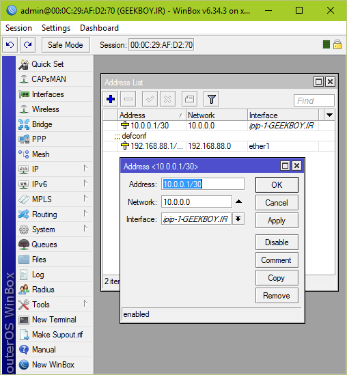Screen dimensions: 347x375
Task: Click the OK button
Action: point(277,184)
